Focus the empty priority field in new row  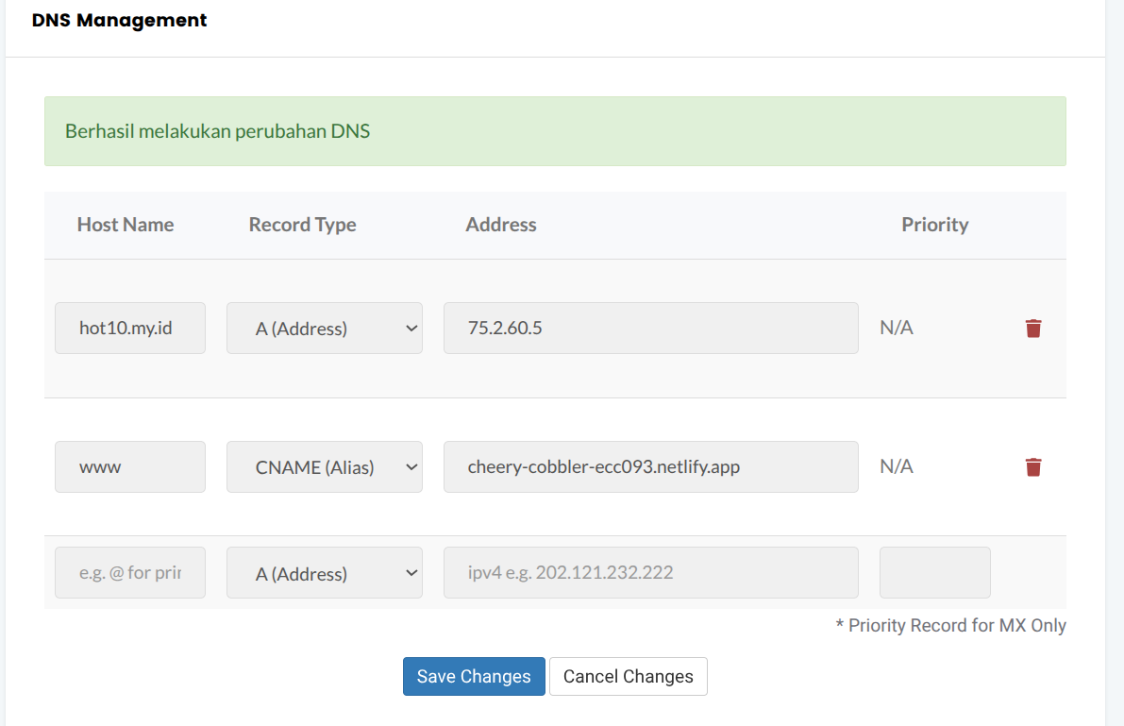(x=934, y=572)
